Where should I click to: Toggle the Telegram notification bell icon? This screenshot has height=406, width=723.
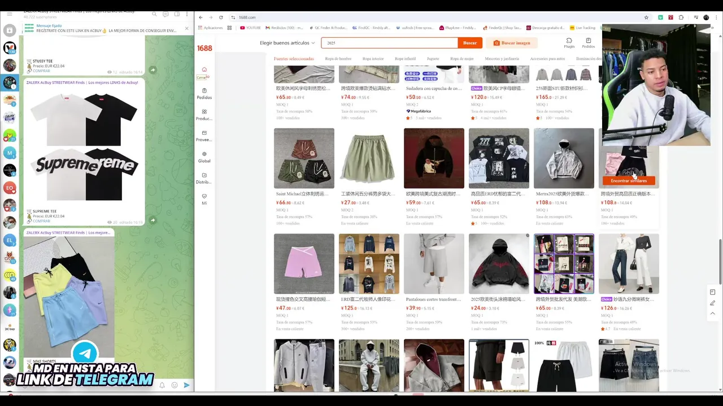pyautogui.click(x=162, y=385)
